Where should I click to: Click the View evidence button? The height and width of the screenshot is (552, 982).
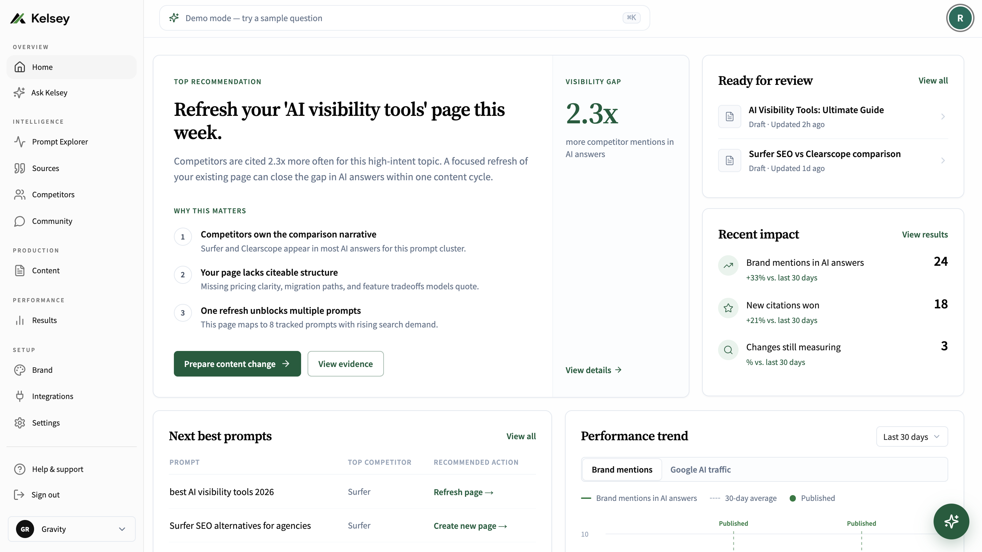click(x=345, y=364)
